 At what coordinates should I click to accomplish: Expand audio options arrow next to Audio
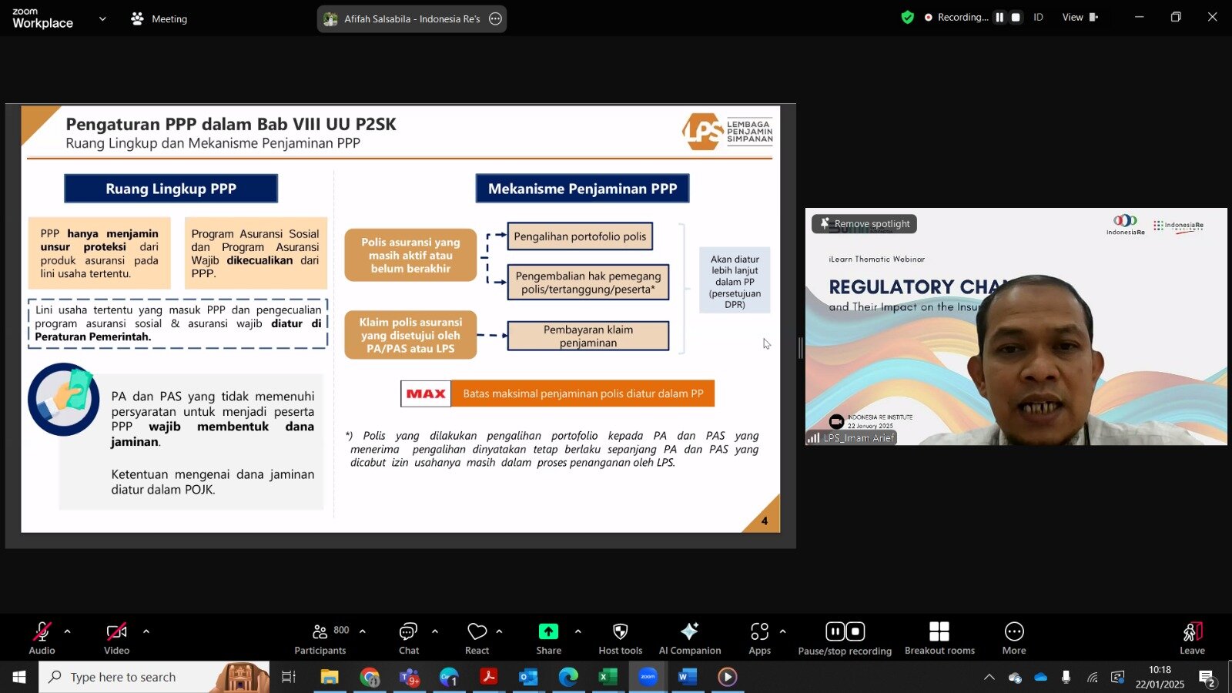67,631
